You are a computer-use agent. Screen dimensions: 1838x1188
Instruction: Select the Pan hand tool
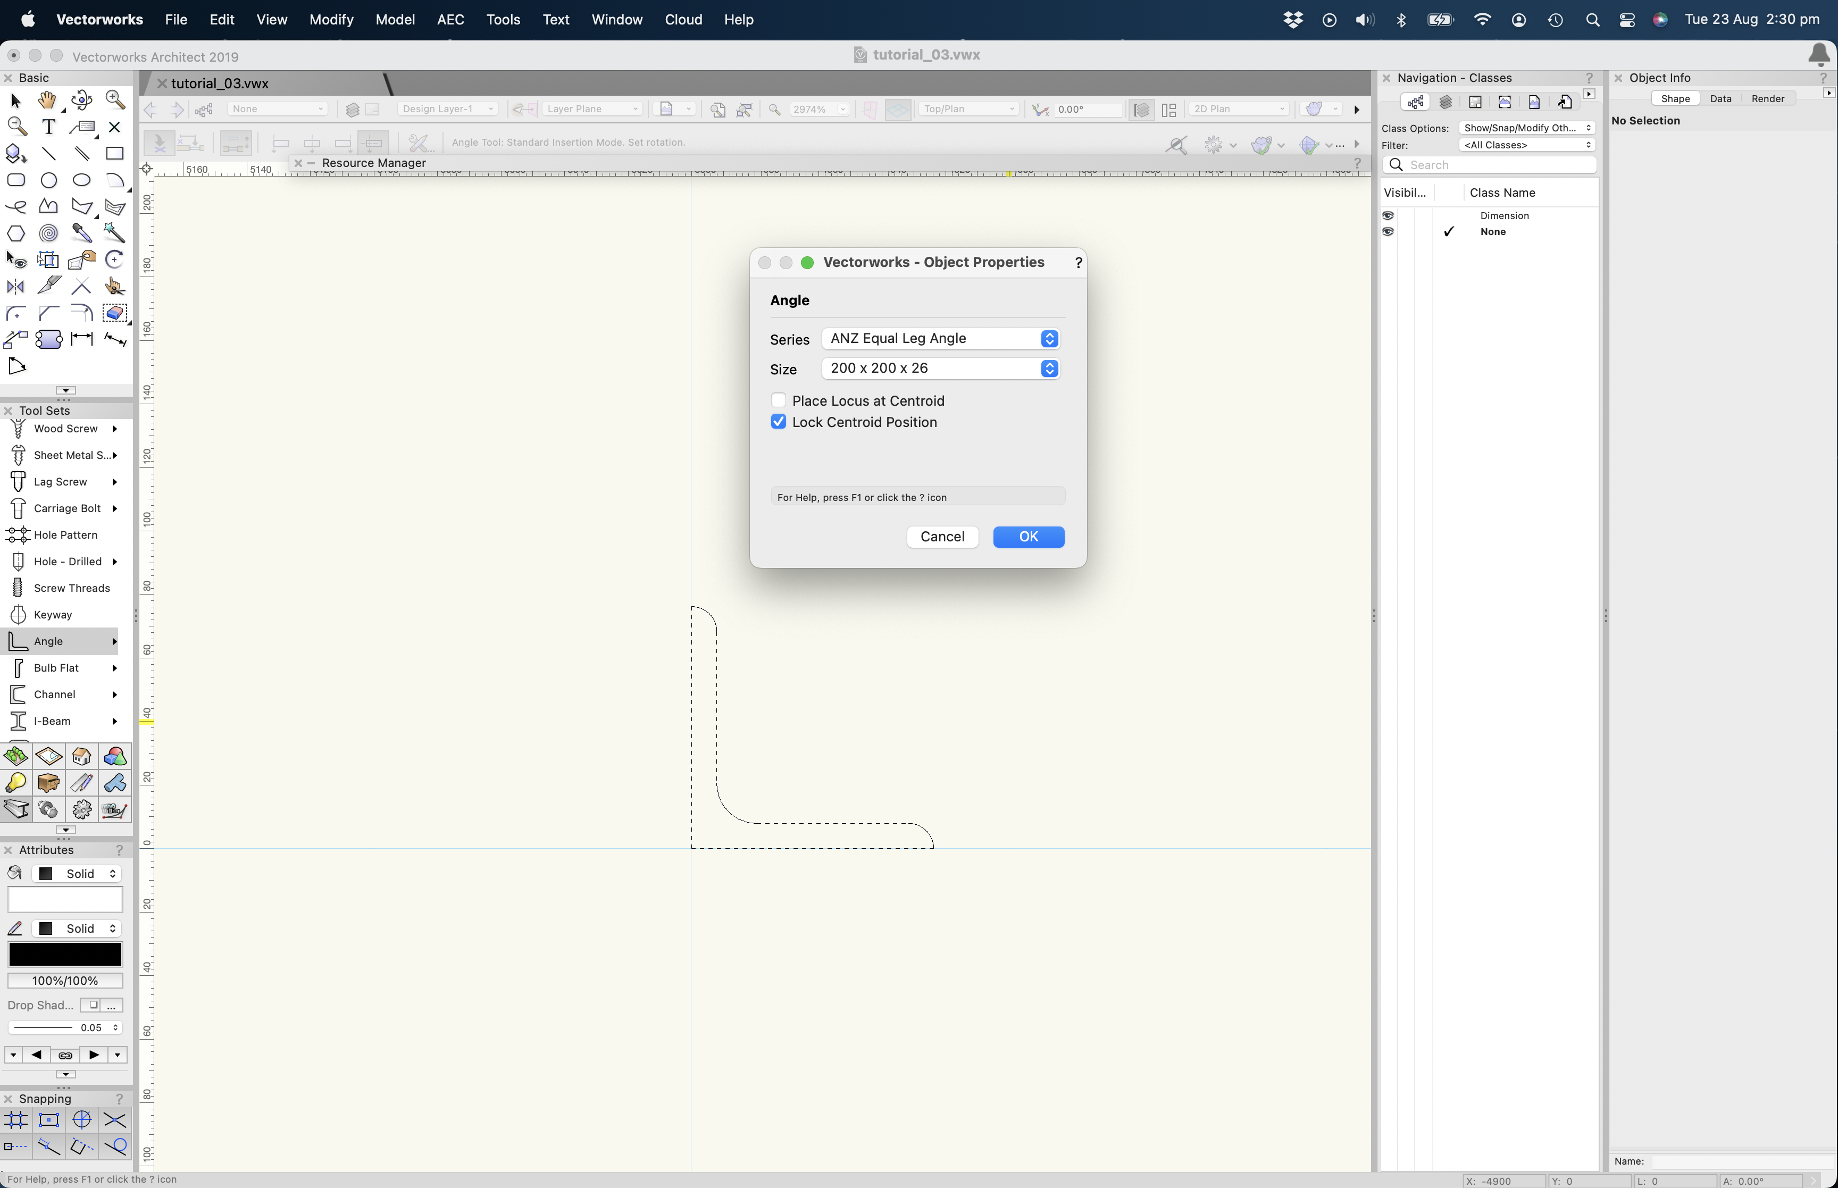pyautogui.click(x=48, y=101)
